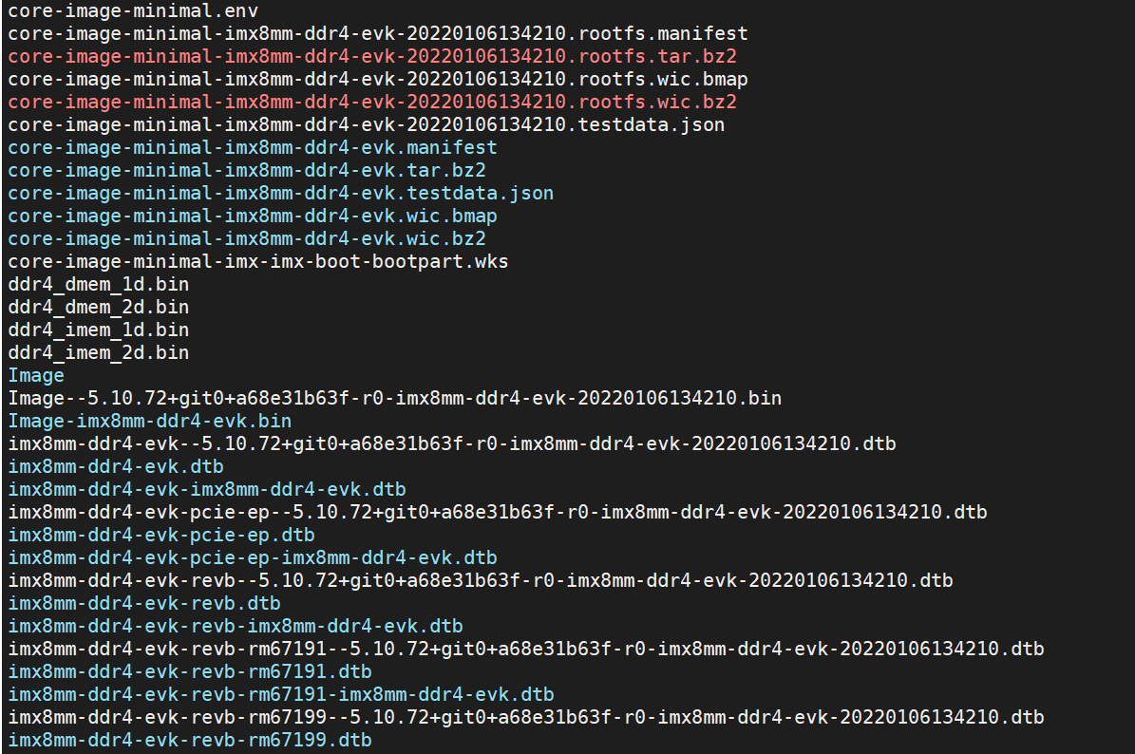Click the ddr4_imem_2d.bin filename

99,352
